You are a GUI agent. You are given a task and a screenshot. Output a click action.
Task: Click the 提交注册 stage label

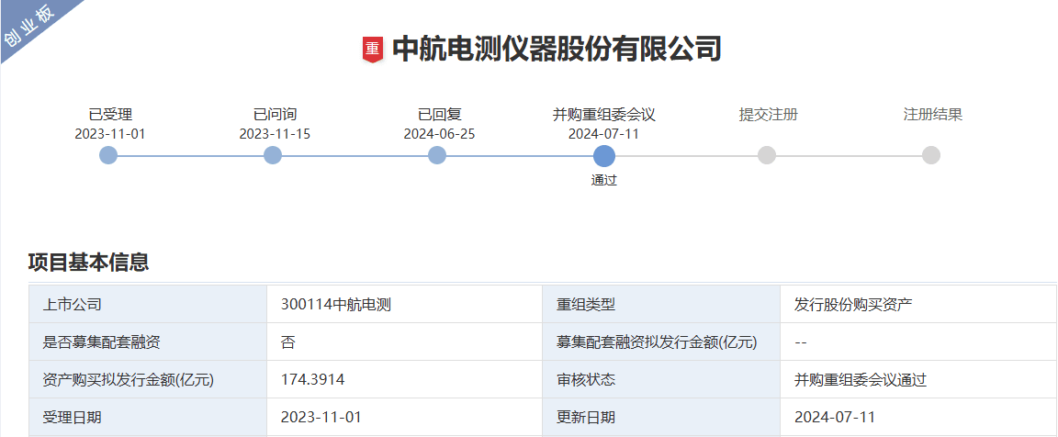[769, 115]
